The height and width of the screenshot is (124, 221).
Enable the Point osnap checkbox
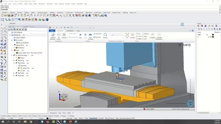point(12,116)
